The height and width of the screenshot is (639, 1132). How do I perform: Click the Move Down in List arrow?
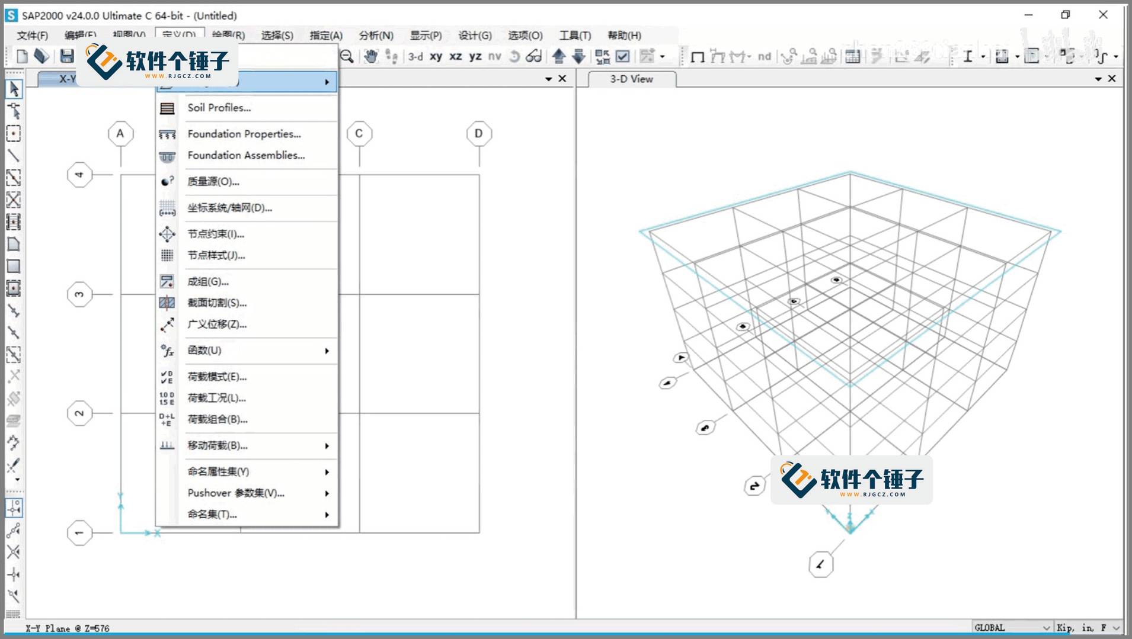(579, 56)
